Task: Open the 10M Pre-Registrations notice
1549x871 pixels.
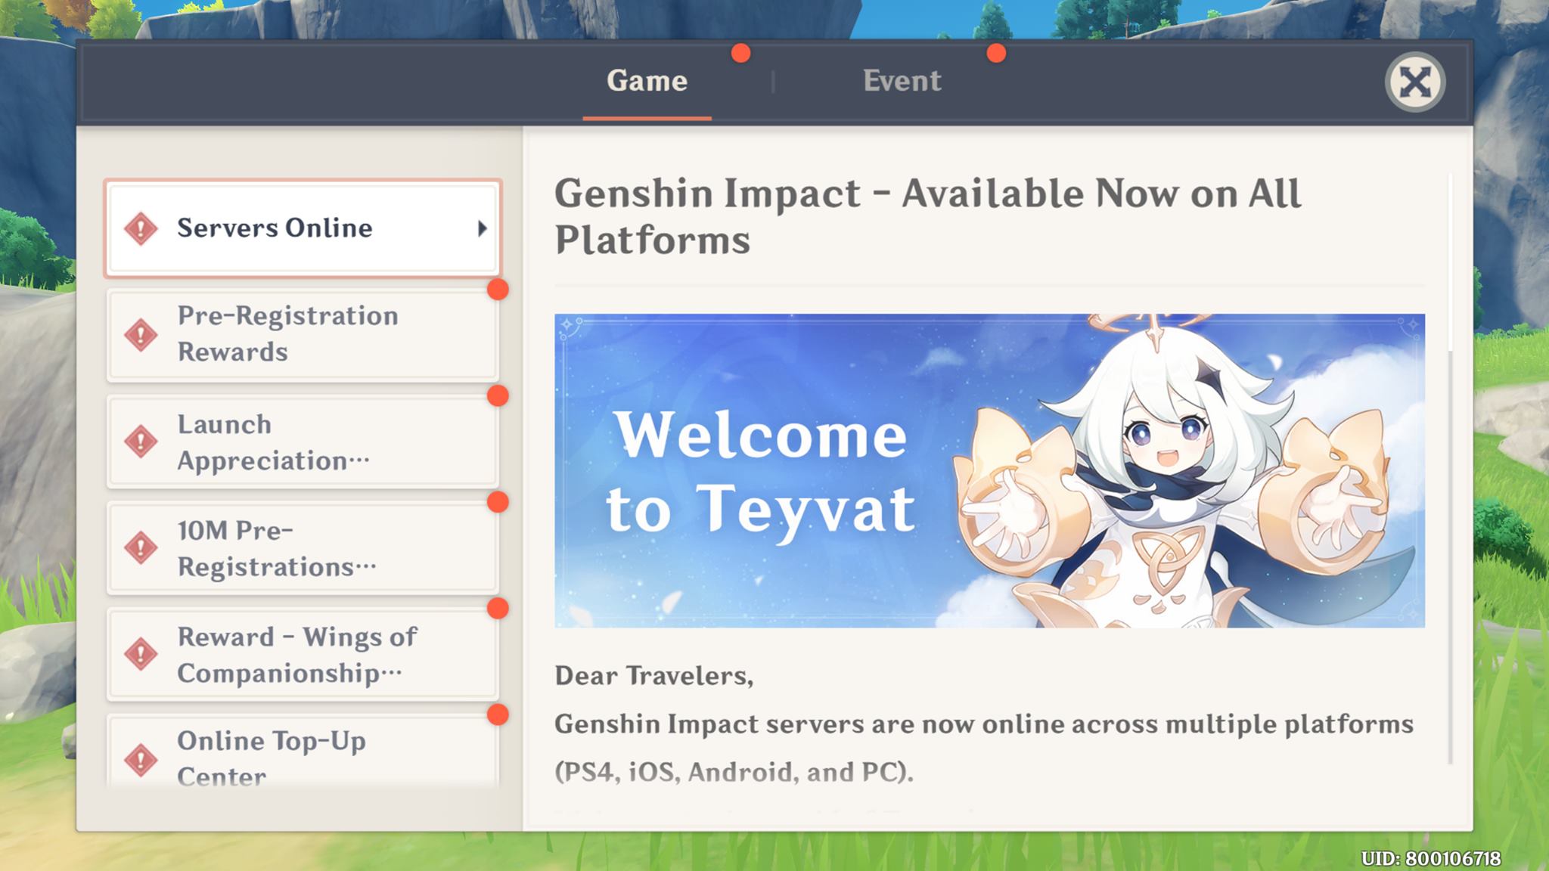Action: click(x=303, y=547)
